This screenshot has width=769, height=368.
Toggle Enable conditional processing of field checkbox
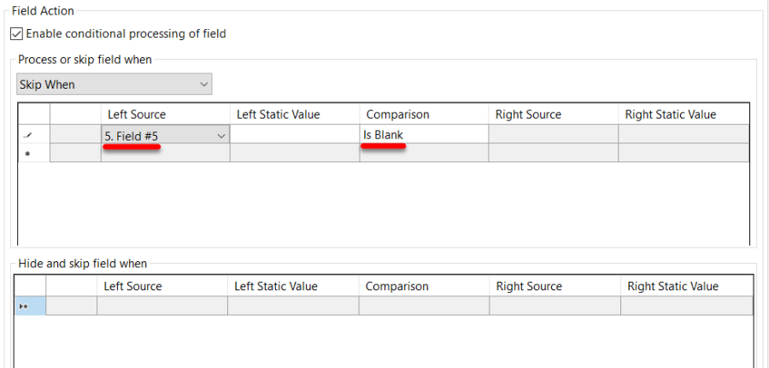16,34
